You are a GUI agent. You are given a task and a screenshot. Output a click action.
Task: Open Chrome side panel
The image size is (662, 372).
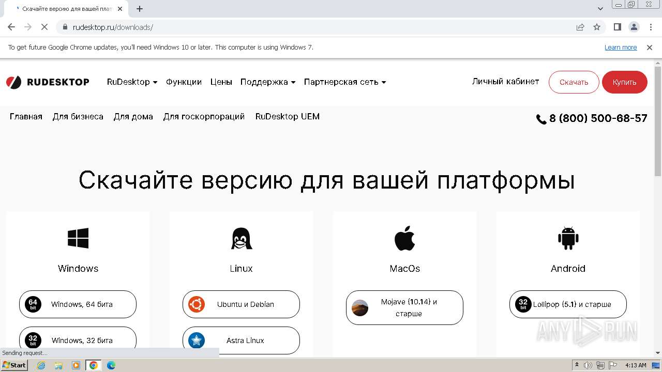click(617, 27)
